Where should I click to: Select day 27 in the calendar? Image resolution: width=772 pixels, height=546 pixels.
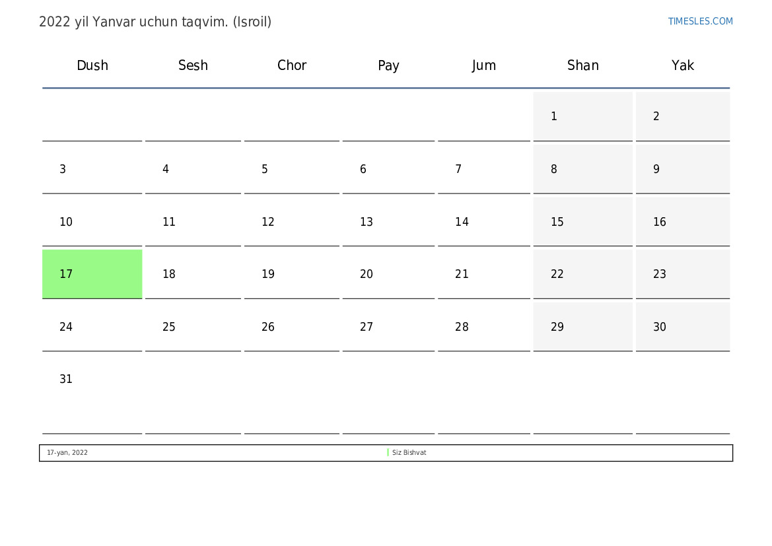388,327
